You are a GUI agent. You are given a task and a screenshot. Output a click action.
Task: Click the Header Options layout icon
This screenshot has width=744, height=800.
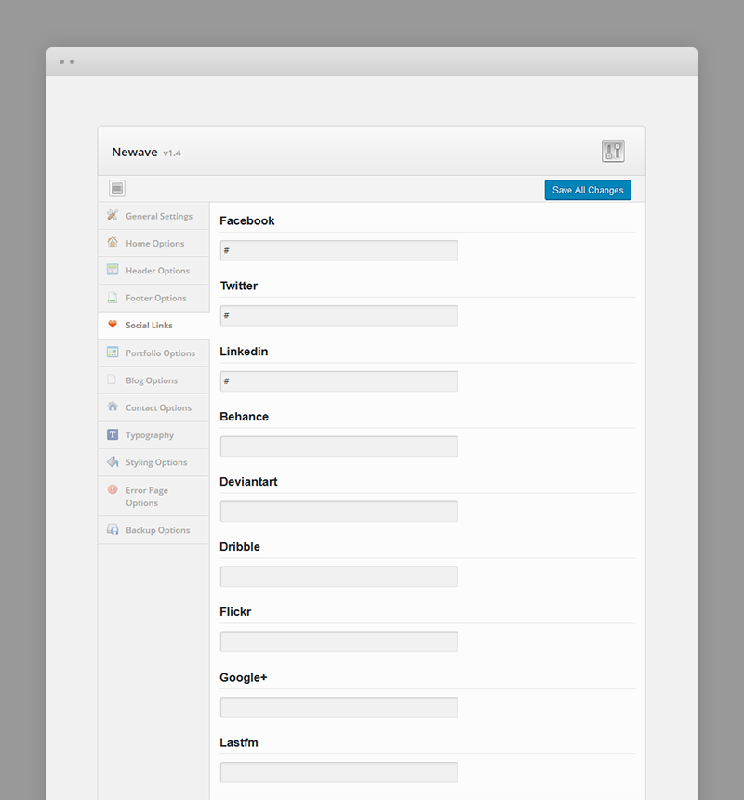pyautogui.click(x=113, y=270)
